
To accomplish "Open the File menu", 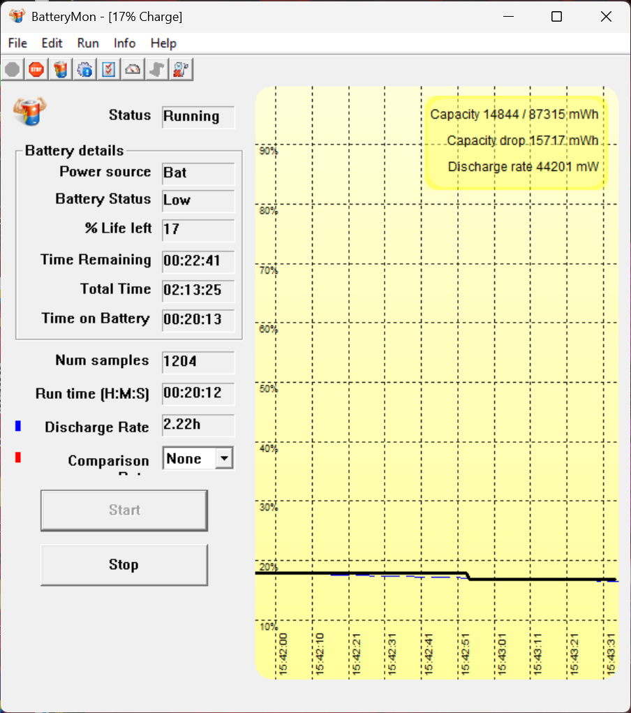I will [x=17, y=43].
